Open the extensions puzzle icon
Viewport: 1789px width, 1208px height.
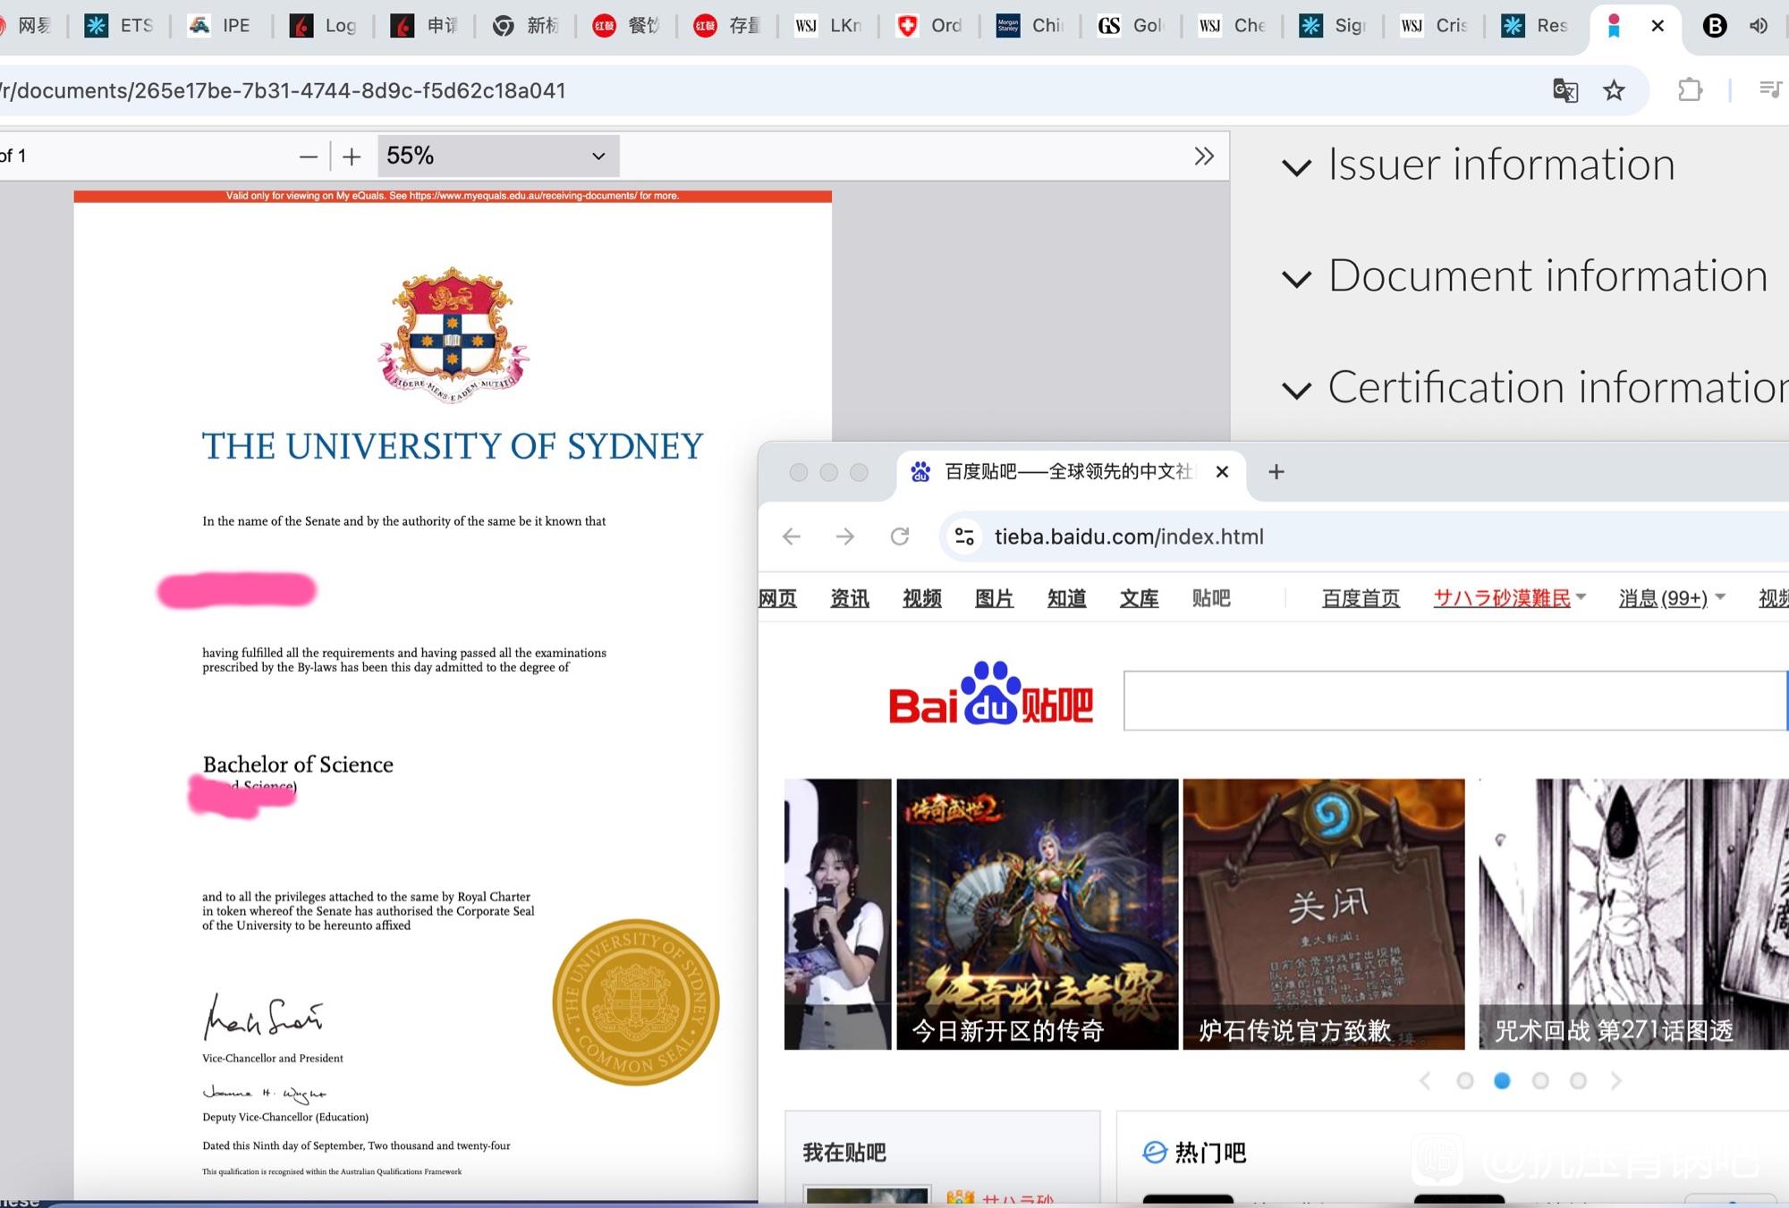(1690, 90)
